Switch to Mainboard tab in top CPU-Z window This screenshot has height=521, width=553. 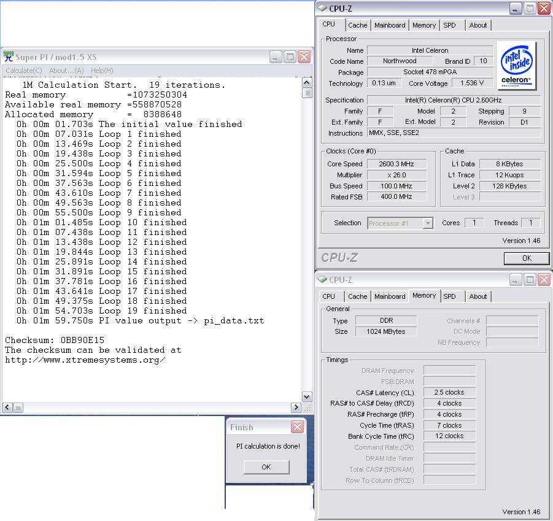(x=390, y=25)
